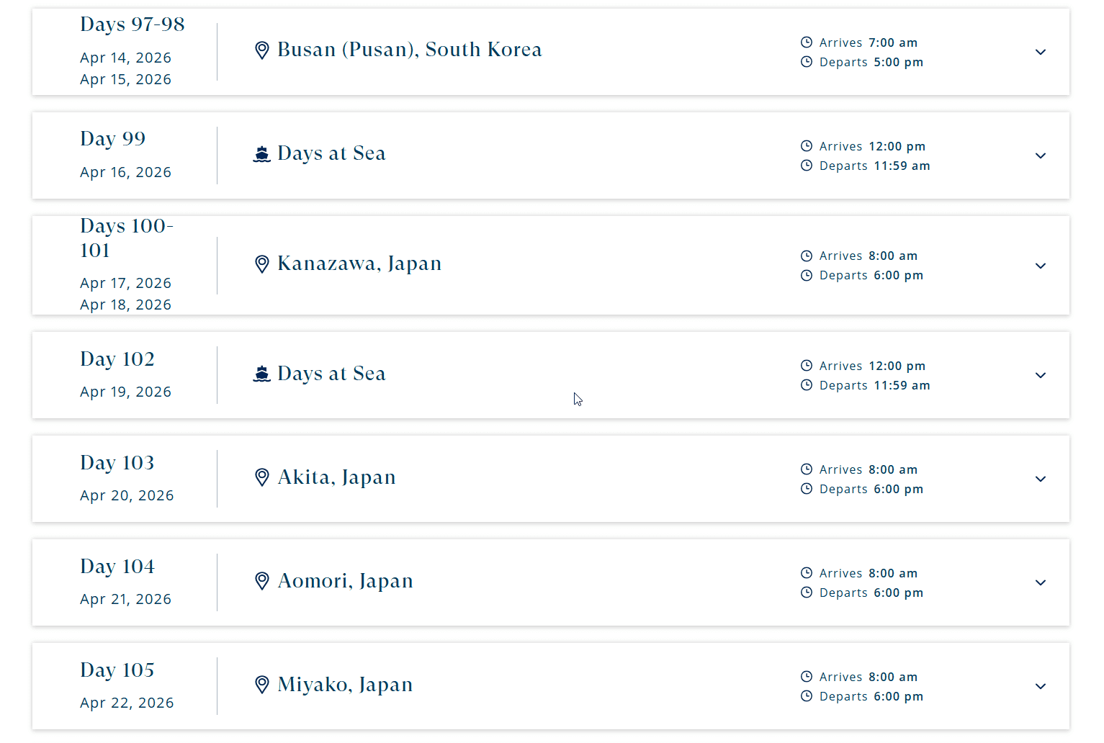Expand Day 102 Days at Sea chevron
The height and width of the screenshot is (743, 1104).
tap(1041, 375)
